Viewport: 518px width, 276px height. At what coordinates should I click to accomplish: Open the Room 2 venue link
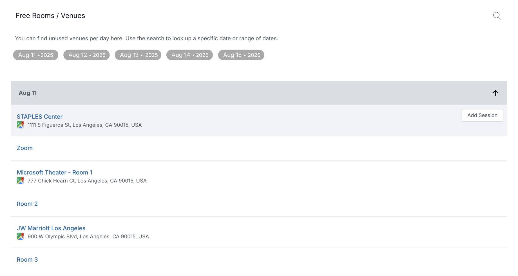point(27,204)
